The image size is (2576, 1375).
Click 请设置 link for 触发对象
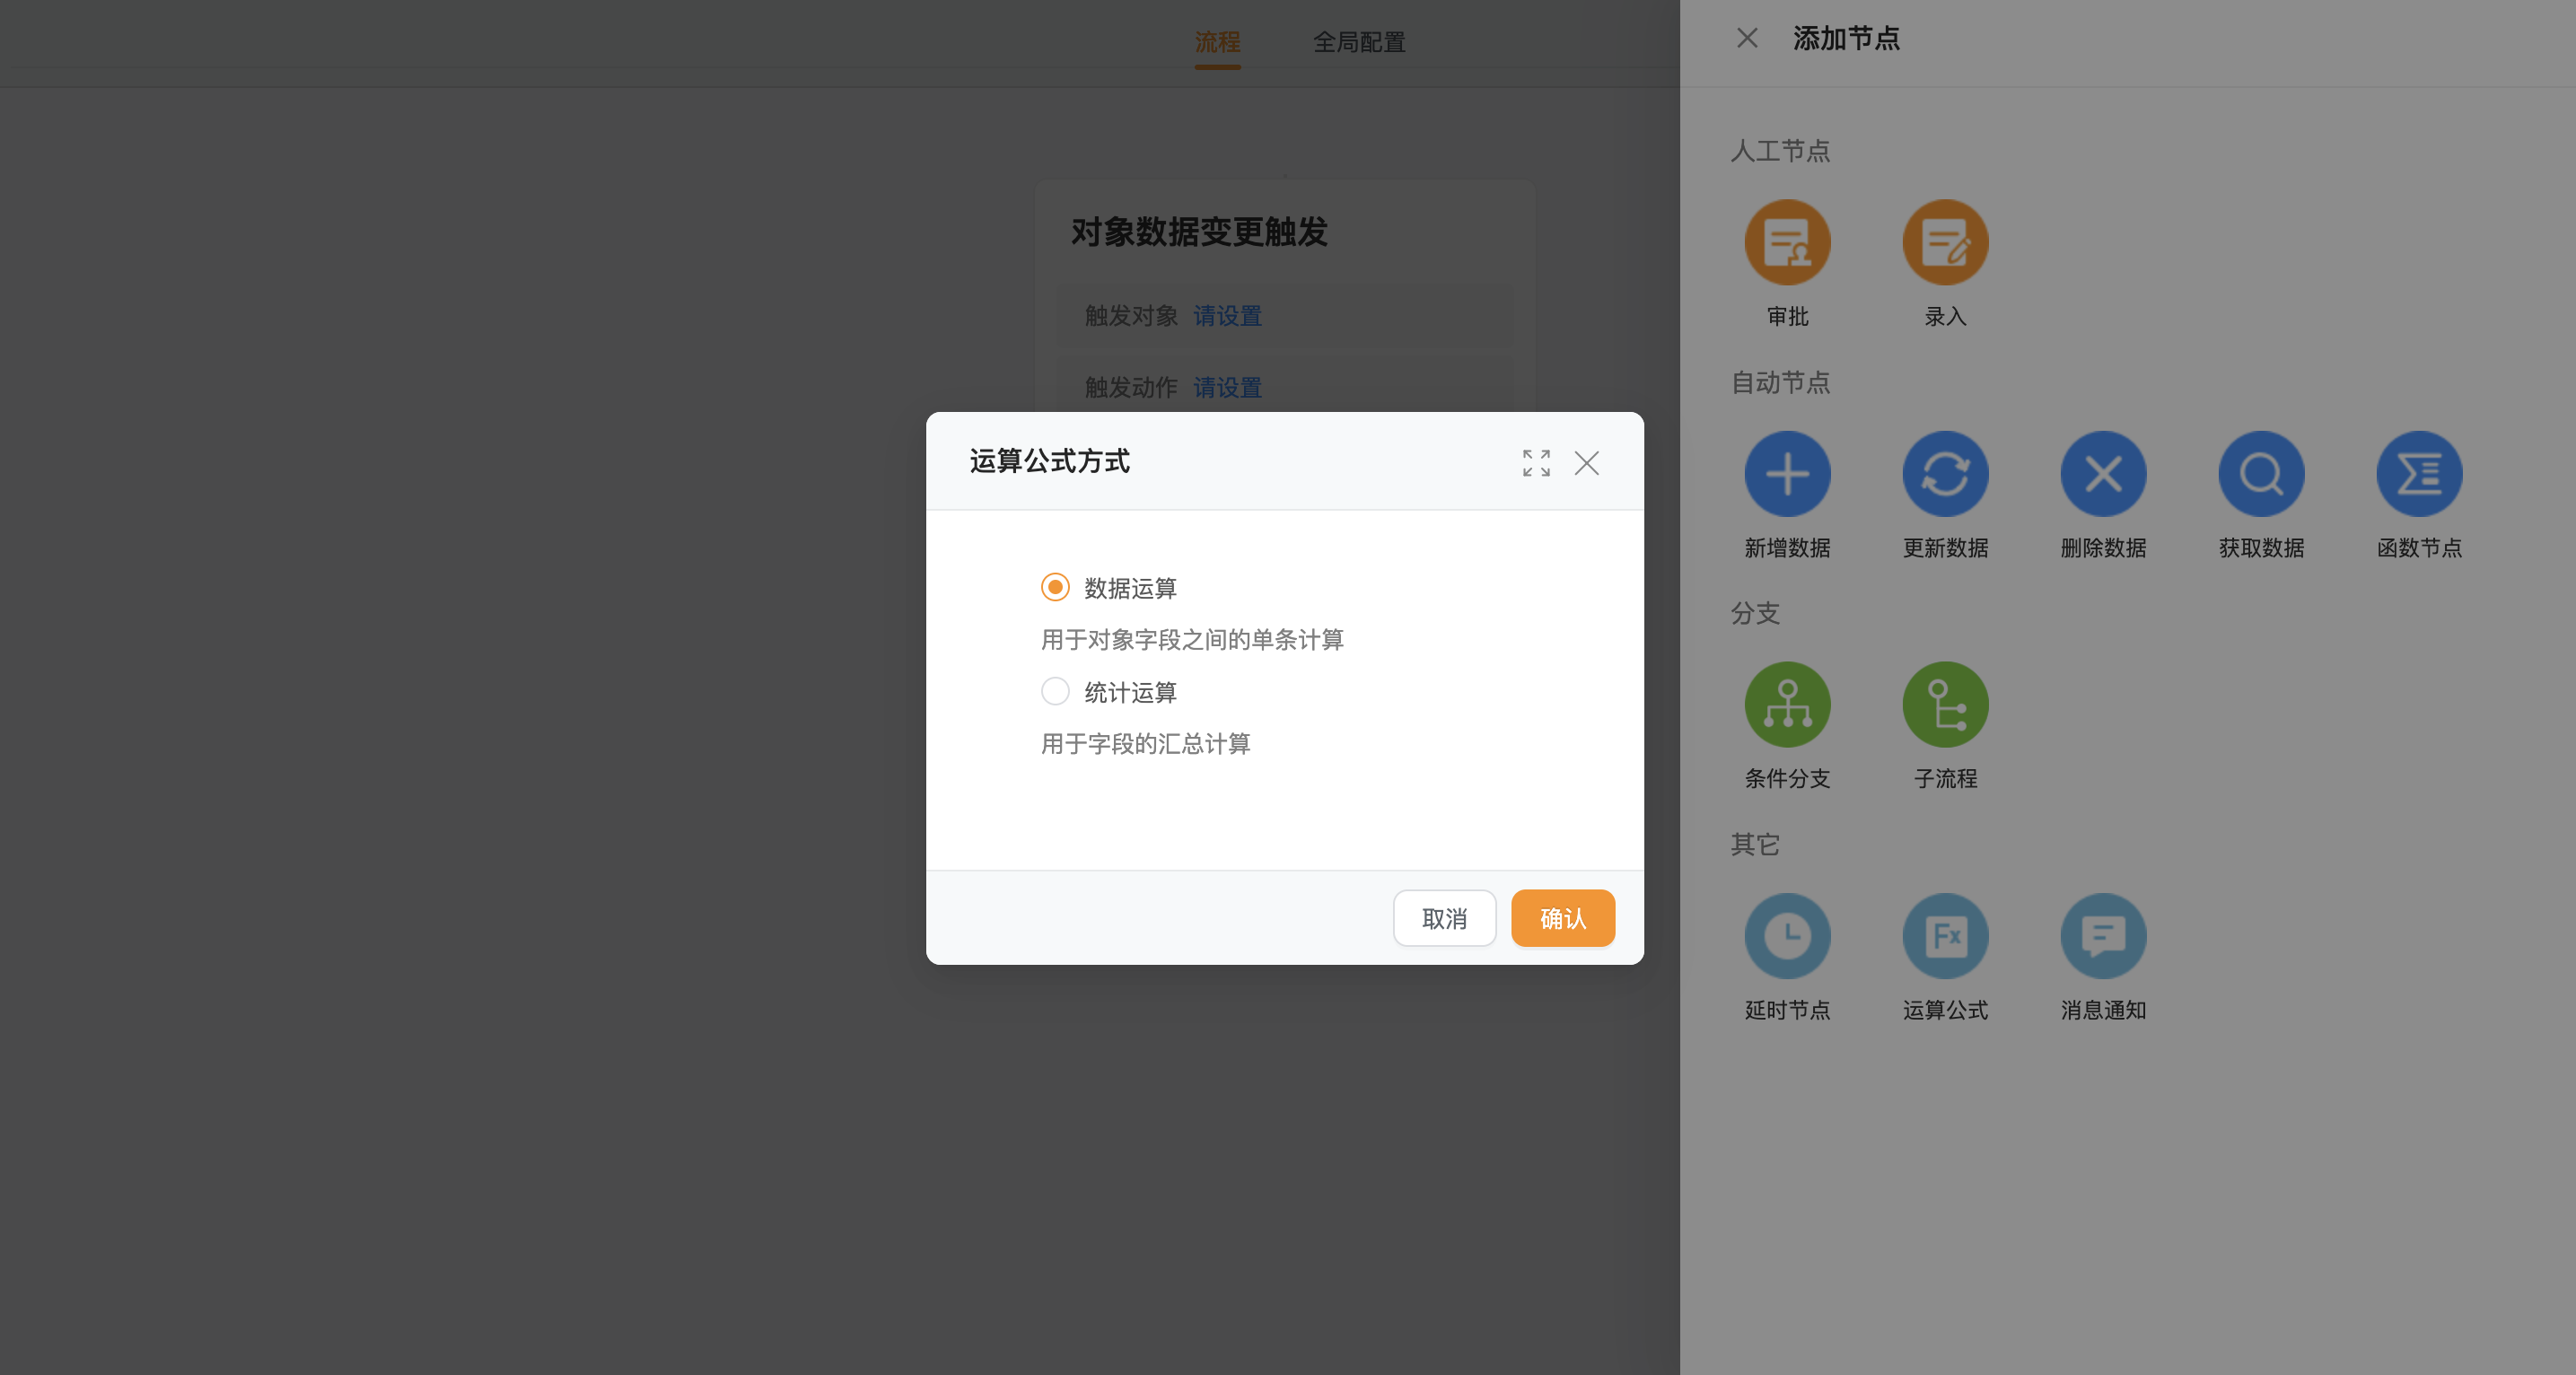tap(1227, 316)
